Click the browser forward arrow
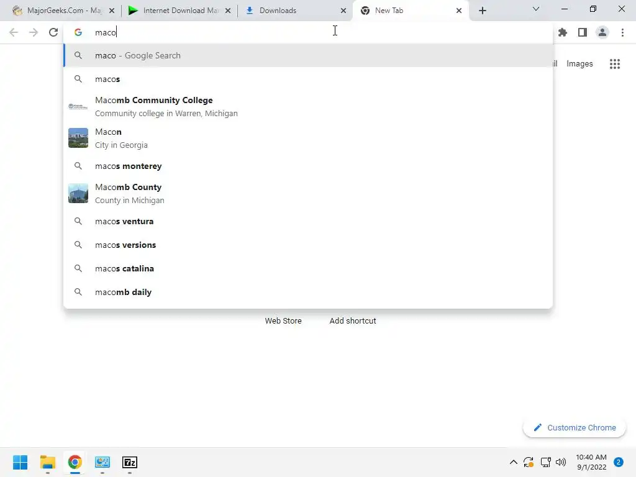Screen dimensions: 636x477 34,32
